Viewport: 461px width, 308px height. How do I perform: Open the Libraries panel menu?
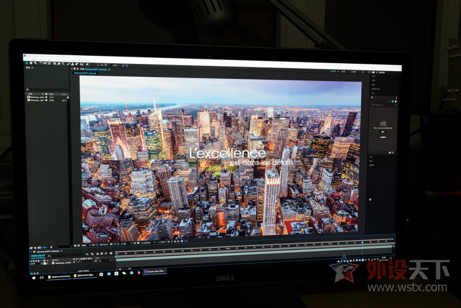pyautogui.click(x=396, y=98)
